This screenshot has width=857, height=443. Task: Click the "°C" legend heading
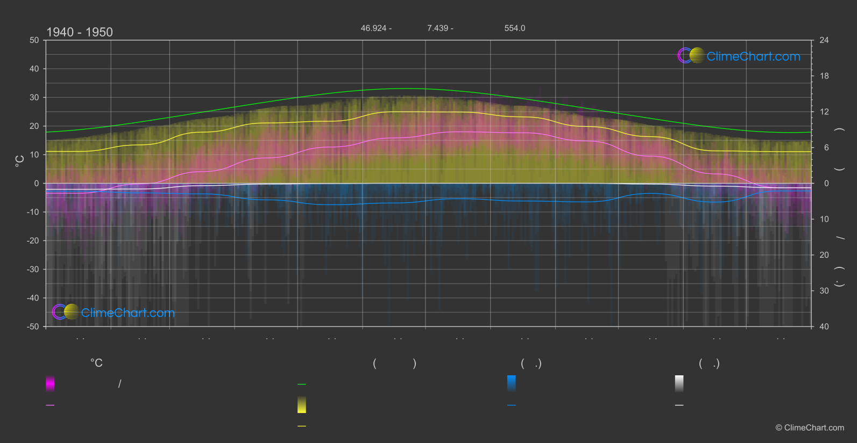[x=96, y=363]
